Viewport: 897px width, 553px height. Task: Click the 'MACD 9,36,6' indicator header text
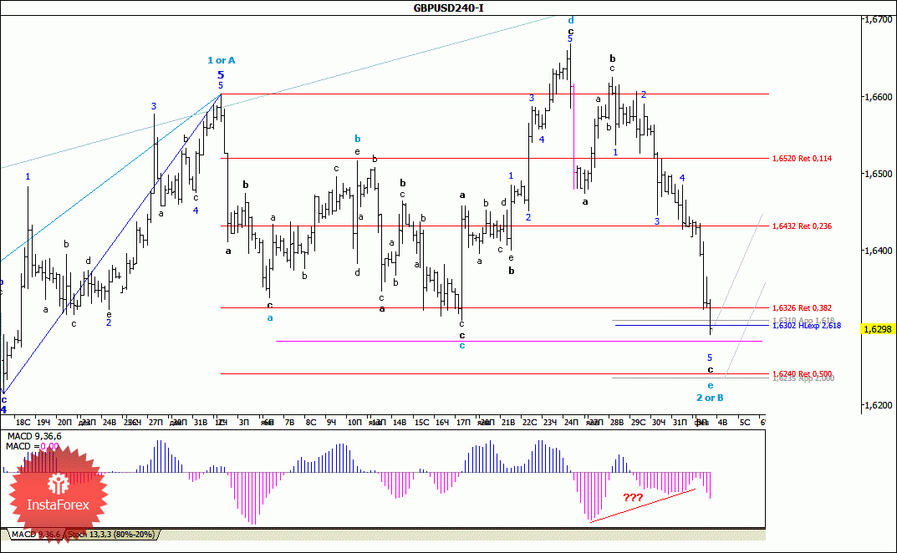[34, 436]
